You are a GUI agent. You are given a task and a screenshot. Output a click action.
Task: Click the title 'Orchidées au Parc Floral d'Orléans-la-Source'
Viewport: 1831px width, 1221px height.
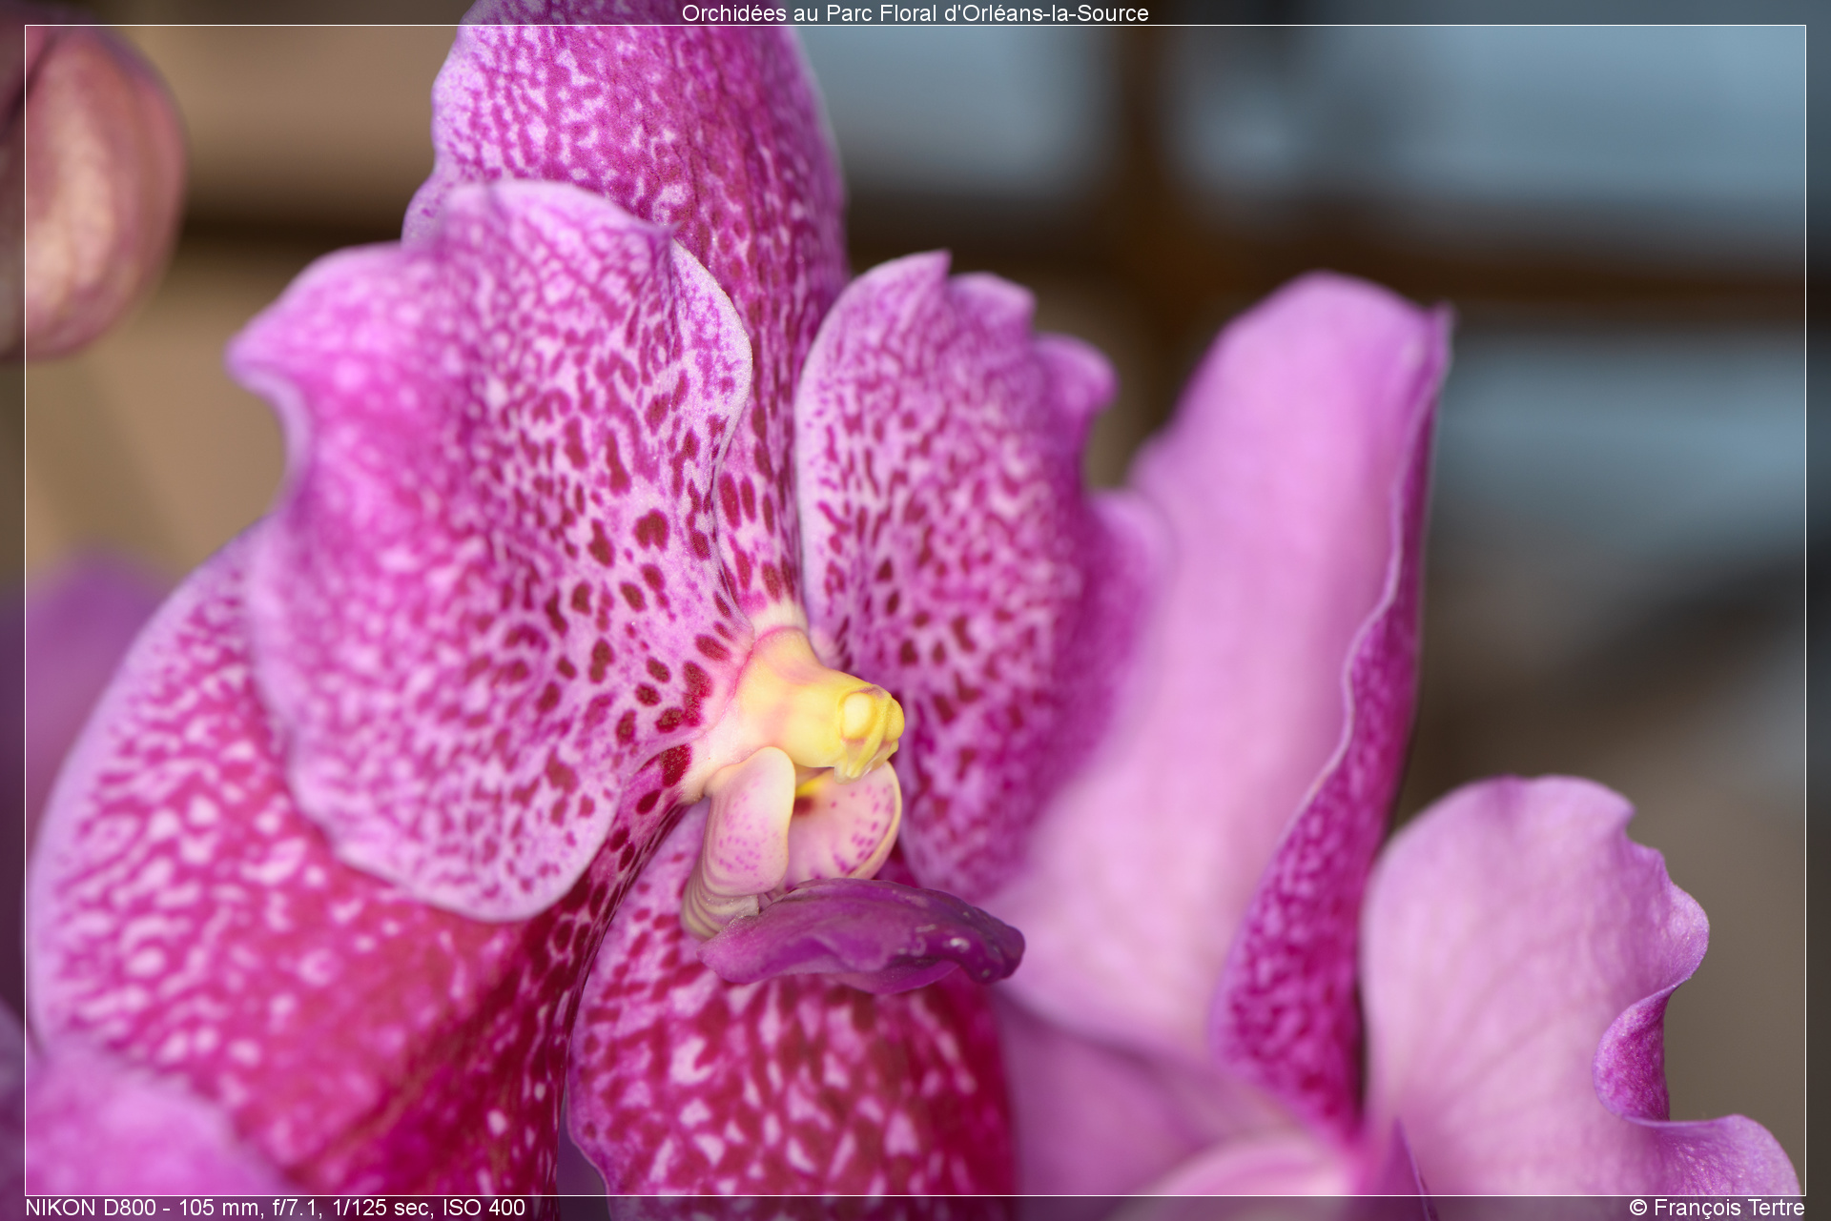(915, 13)
